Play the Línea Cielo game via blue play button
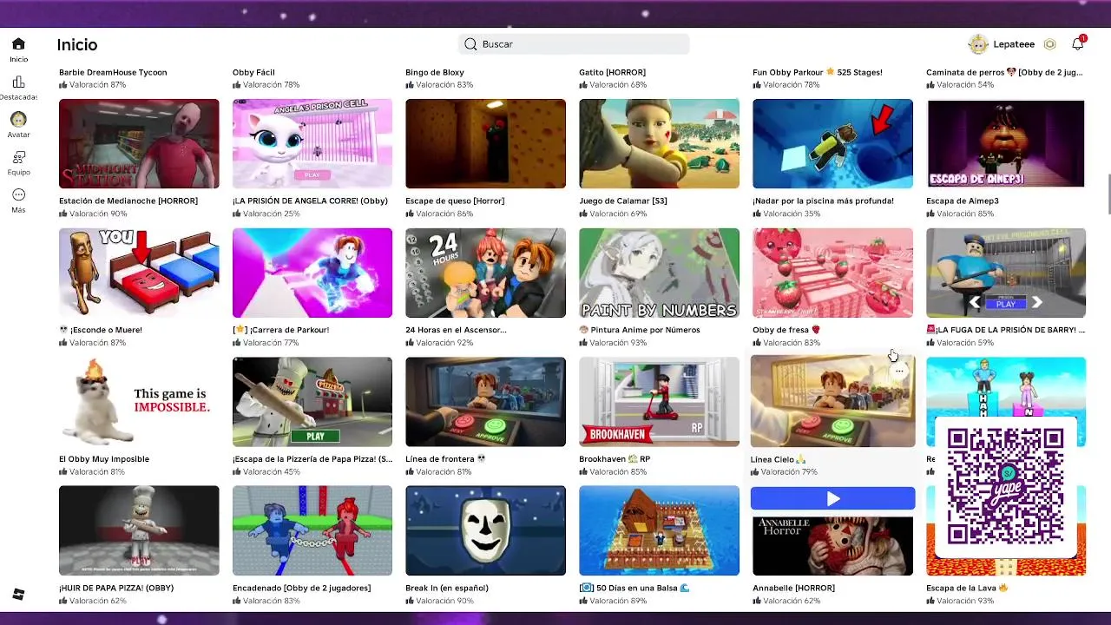1111x625 pixels. point(832,498)
